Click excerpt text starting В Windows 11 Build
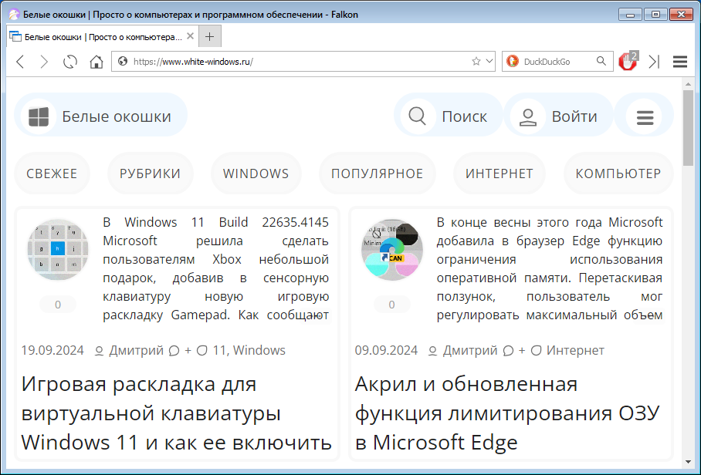Image resolution: width=701 pixels, height=475 pixels. [215, 268]
